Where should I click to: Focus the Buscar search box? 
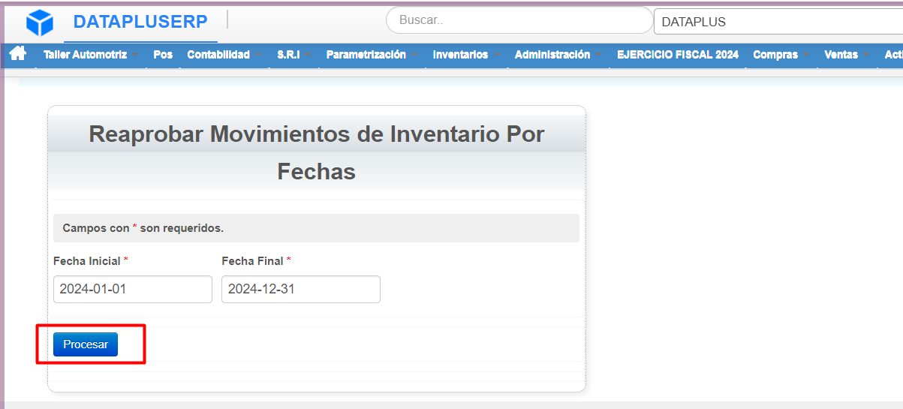[x=519, y=20]
